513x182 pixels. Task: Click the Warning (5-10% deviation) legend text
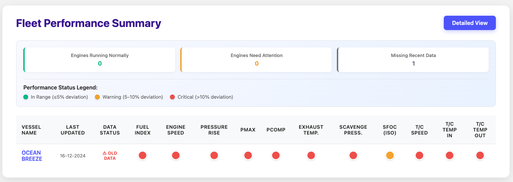click(133, 97)
